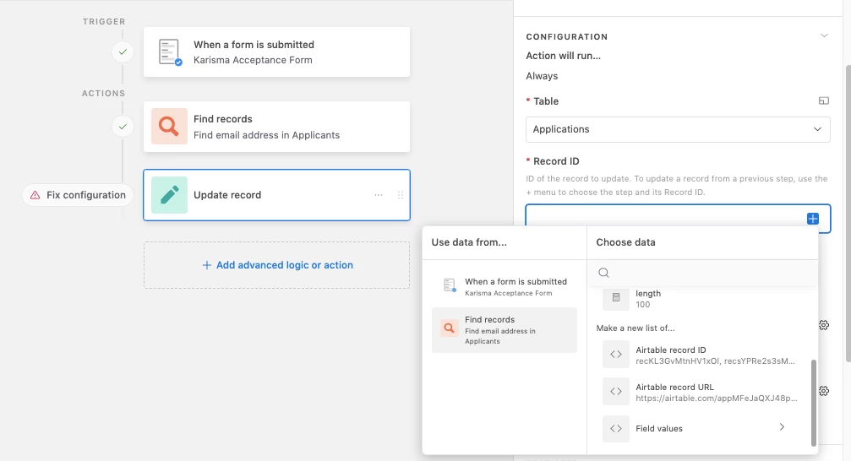Click the Update record drag handle

[x=400, y=195]
